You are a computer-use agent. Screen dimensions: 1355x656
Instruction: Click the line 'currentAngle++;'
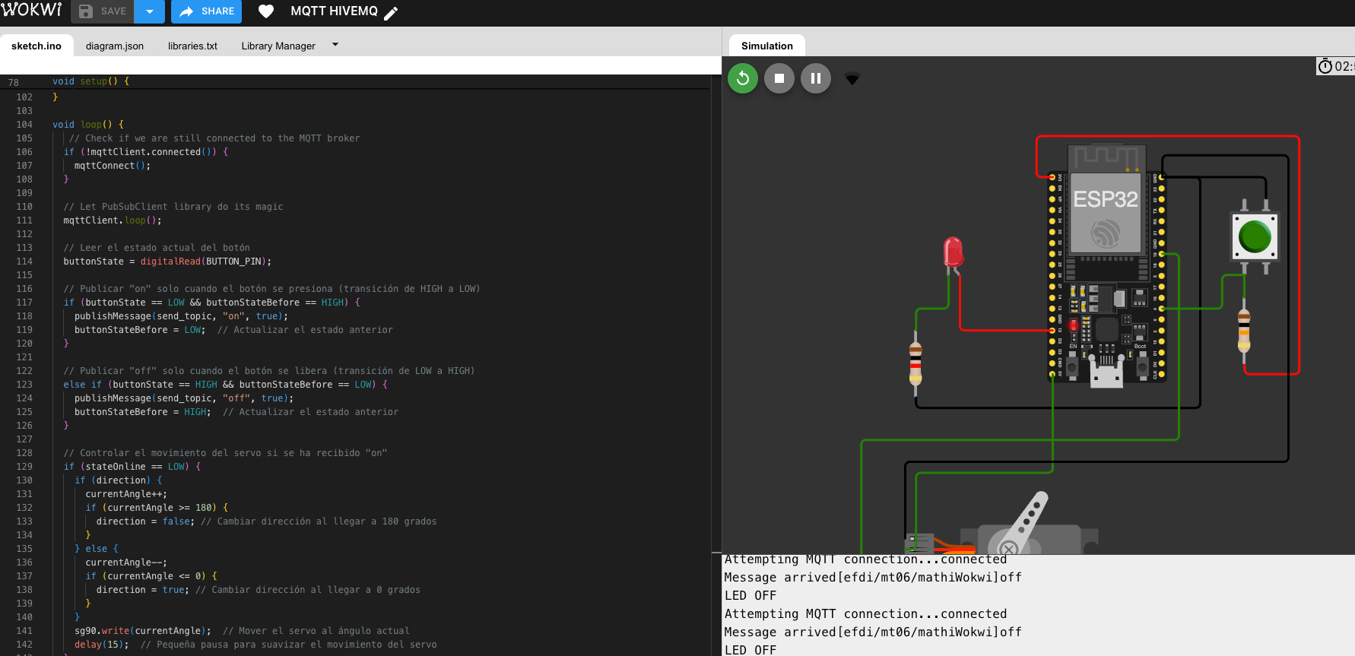[126, 494]
